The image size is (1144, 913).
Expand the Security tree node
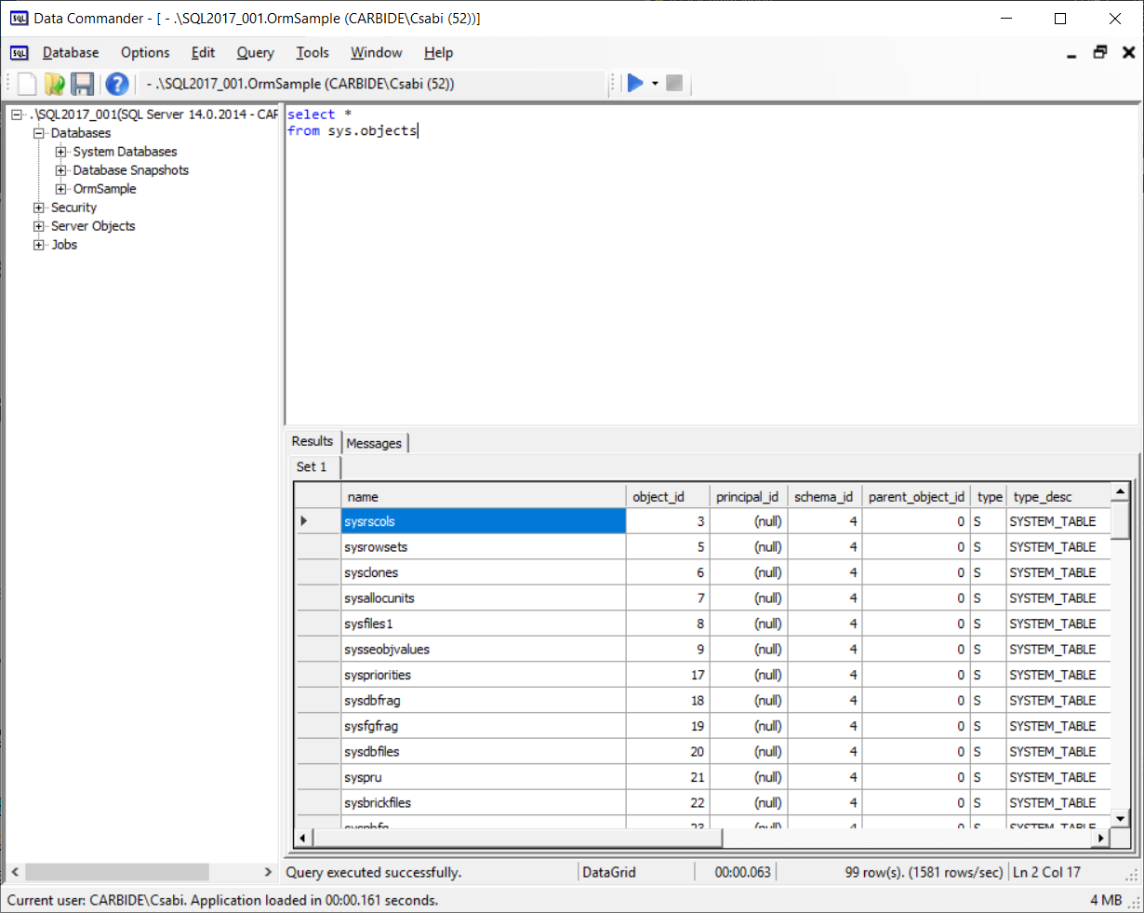coord(39,208)
